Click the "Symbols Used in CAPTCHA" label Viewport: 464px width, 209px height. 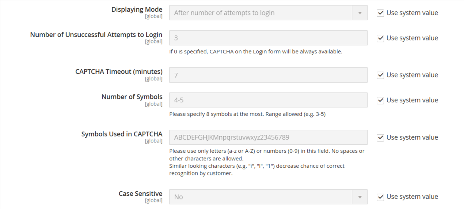(122, 134)
